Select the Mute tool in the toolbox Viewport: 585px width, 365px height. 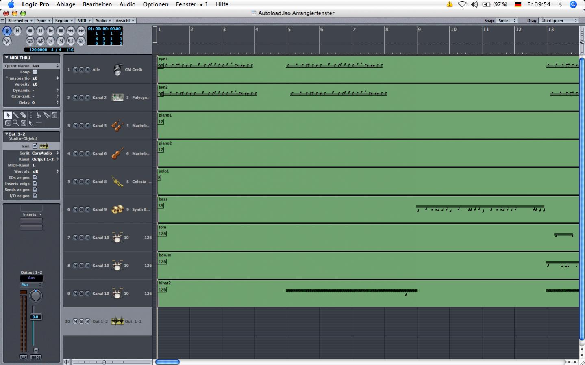click(8, 123)
